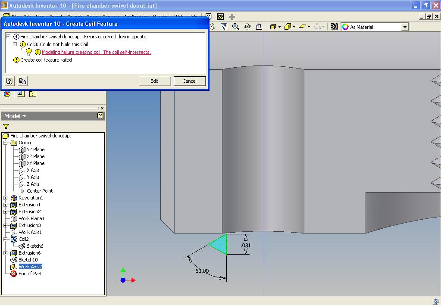Select the Rotate view tool
Image resolution: width=441 pixels, height=305 pixels.
[x=247, y=27]
